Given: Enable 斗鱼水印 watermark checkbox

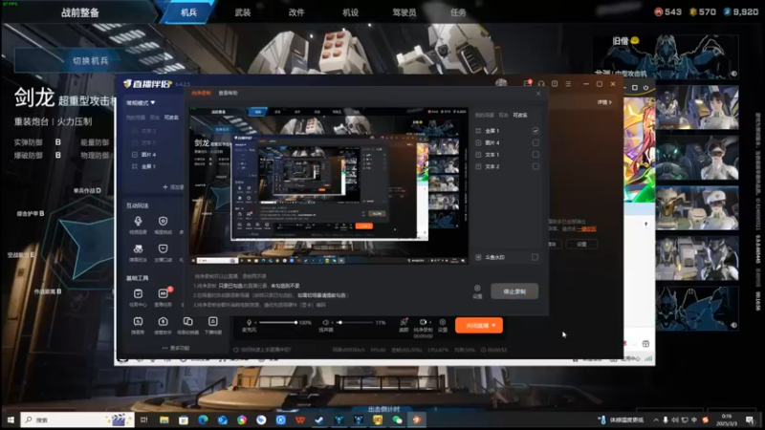Looking at the screenshot, I should tap(535, 257).
